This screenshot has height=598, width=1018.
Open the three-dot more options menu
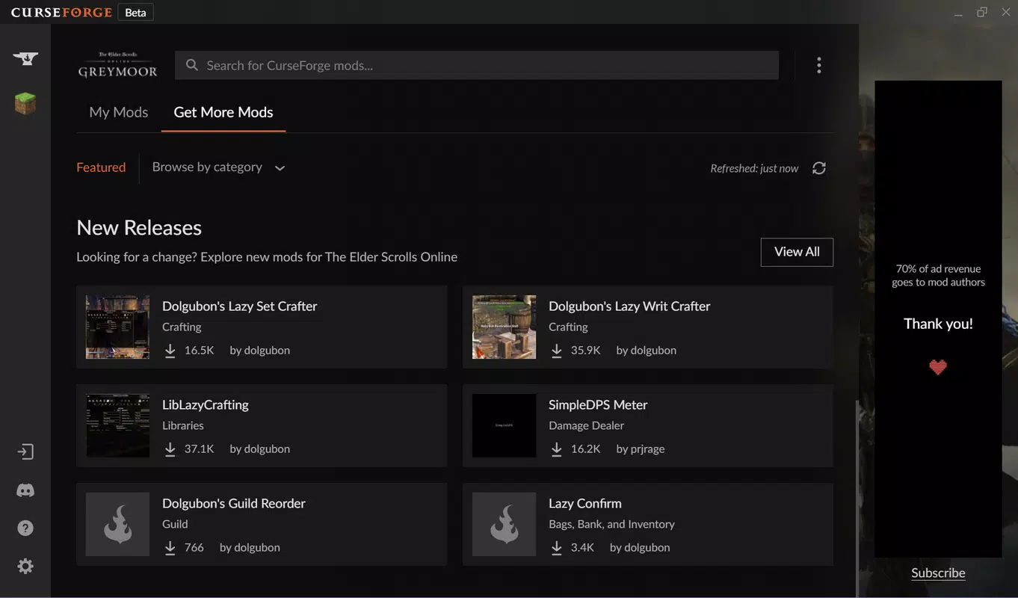tap(819, 65)
